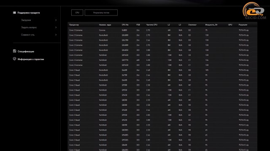The width and height of the screenshot is (270, 151).
Task: Open the Загрузки sidebar item
Action: pos(26,20)
